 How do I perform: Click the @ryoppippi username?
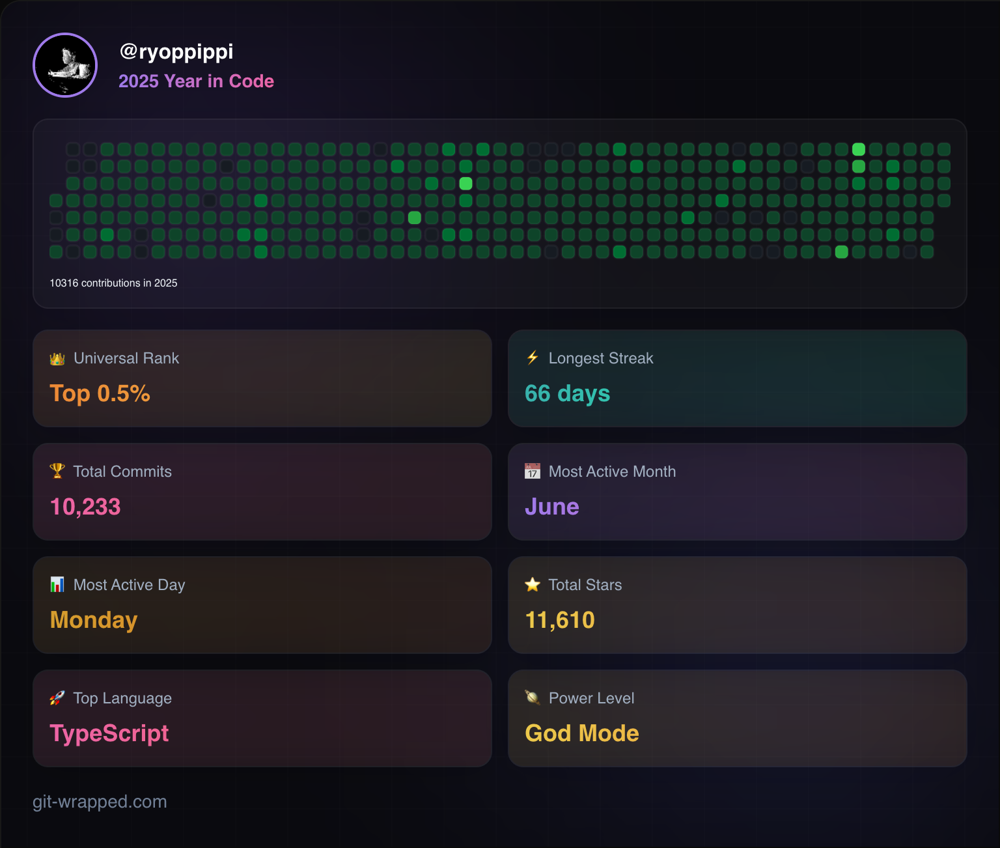[176, 51]
